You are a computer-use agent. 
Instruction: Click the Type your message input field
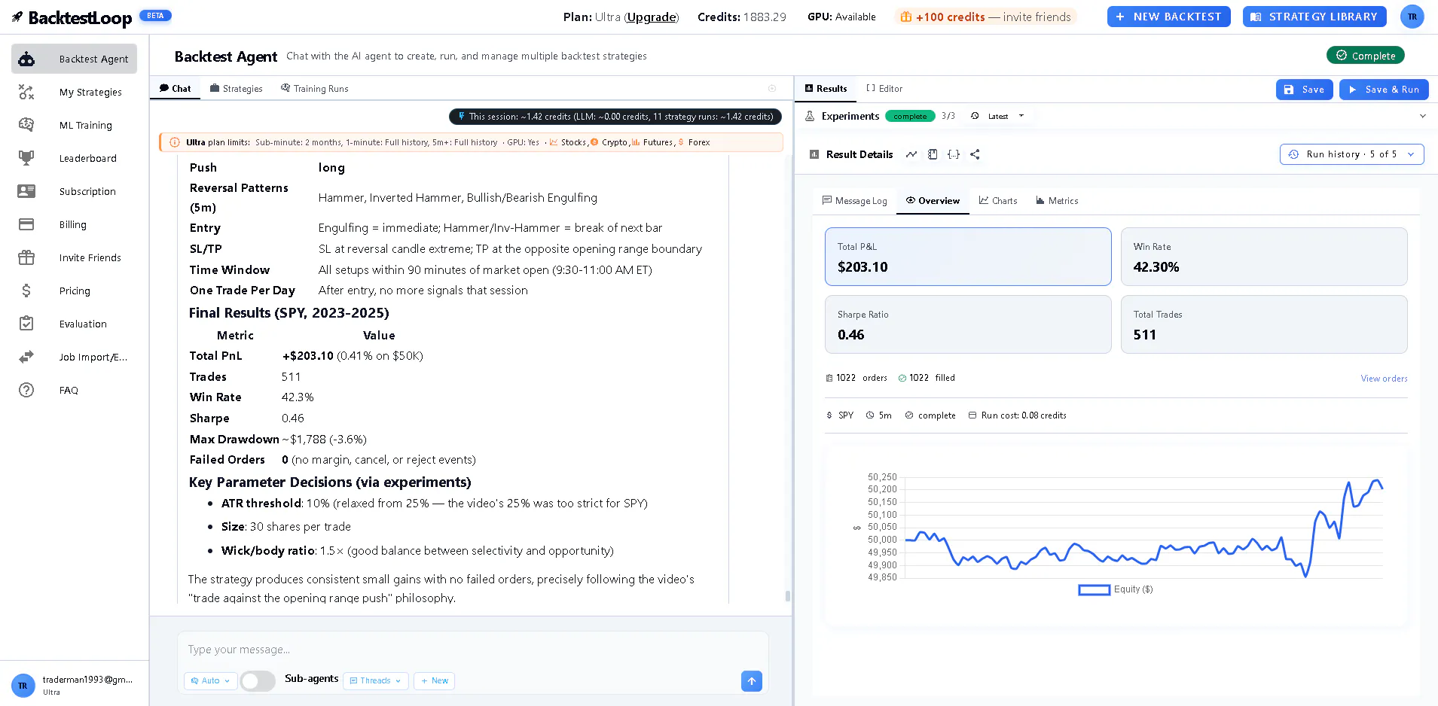(x=473, y=650)
